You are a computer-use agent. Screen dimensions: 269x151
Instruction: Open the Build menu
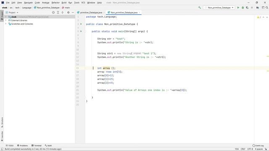pos(64,3)
